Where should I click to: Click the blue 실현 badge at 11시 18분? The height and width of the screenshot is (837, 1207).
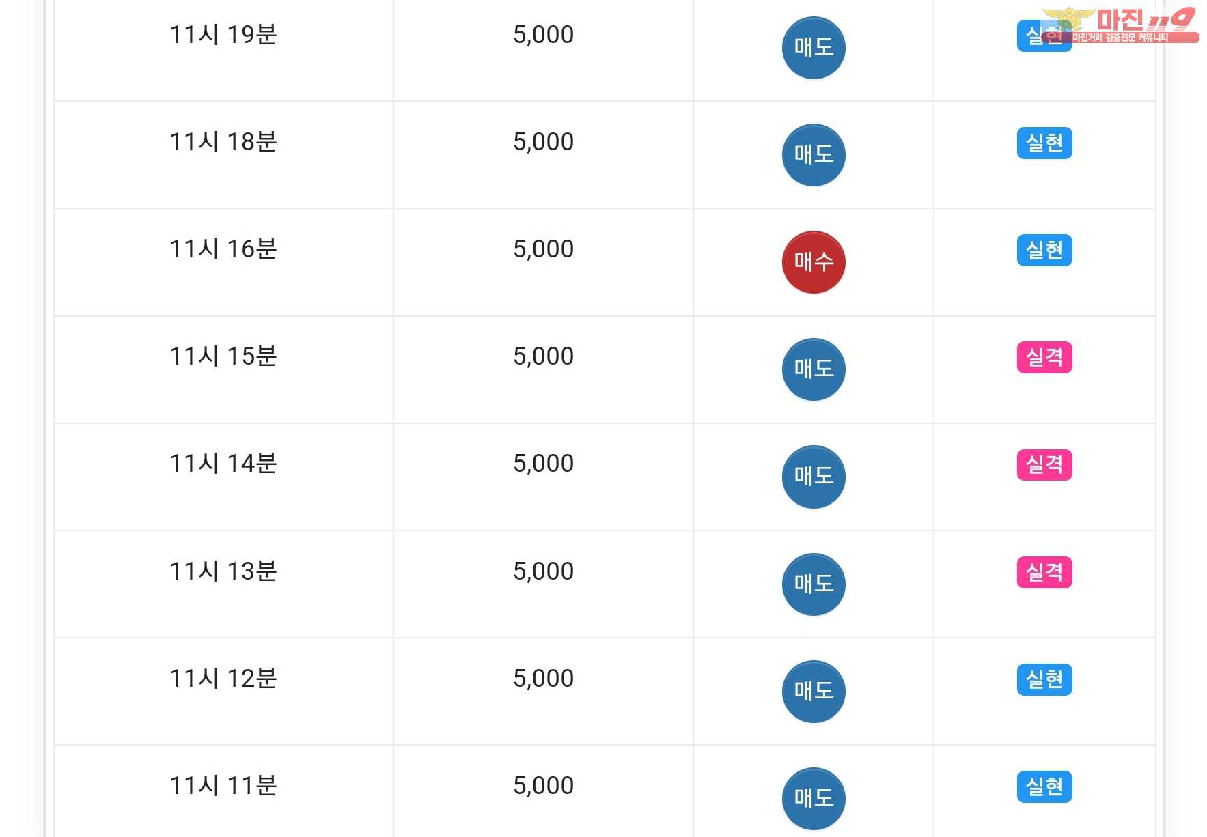point(1044,143)
